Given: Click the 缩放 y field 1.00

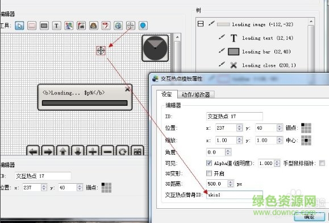Looking at the screenshot, I should pos(266,141).
